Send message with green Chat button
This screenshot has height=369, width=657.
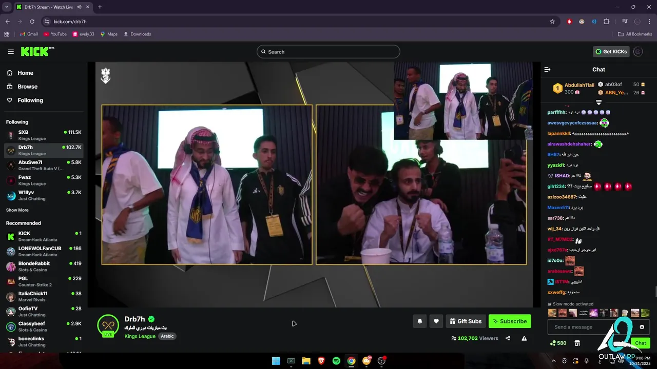point(641,343)
